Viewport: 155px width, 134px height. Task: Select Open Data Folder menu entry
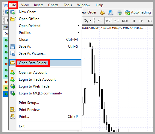tap(45, 63)
